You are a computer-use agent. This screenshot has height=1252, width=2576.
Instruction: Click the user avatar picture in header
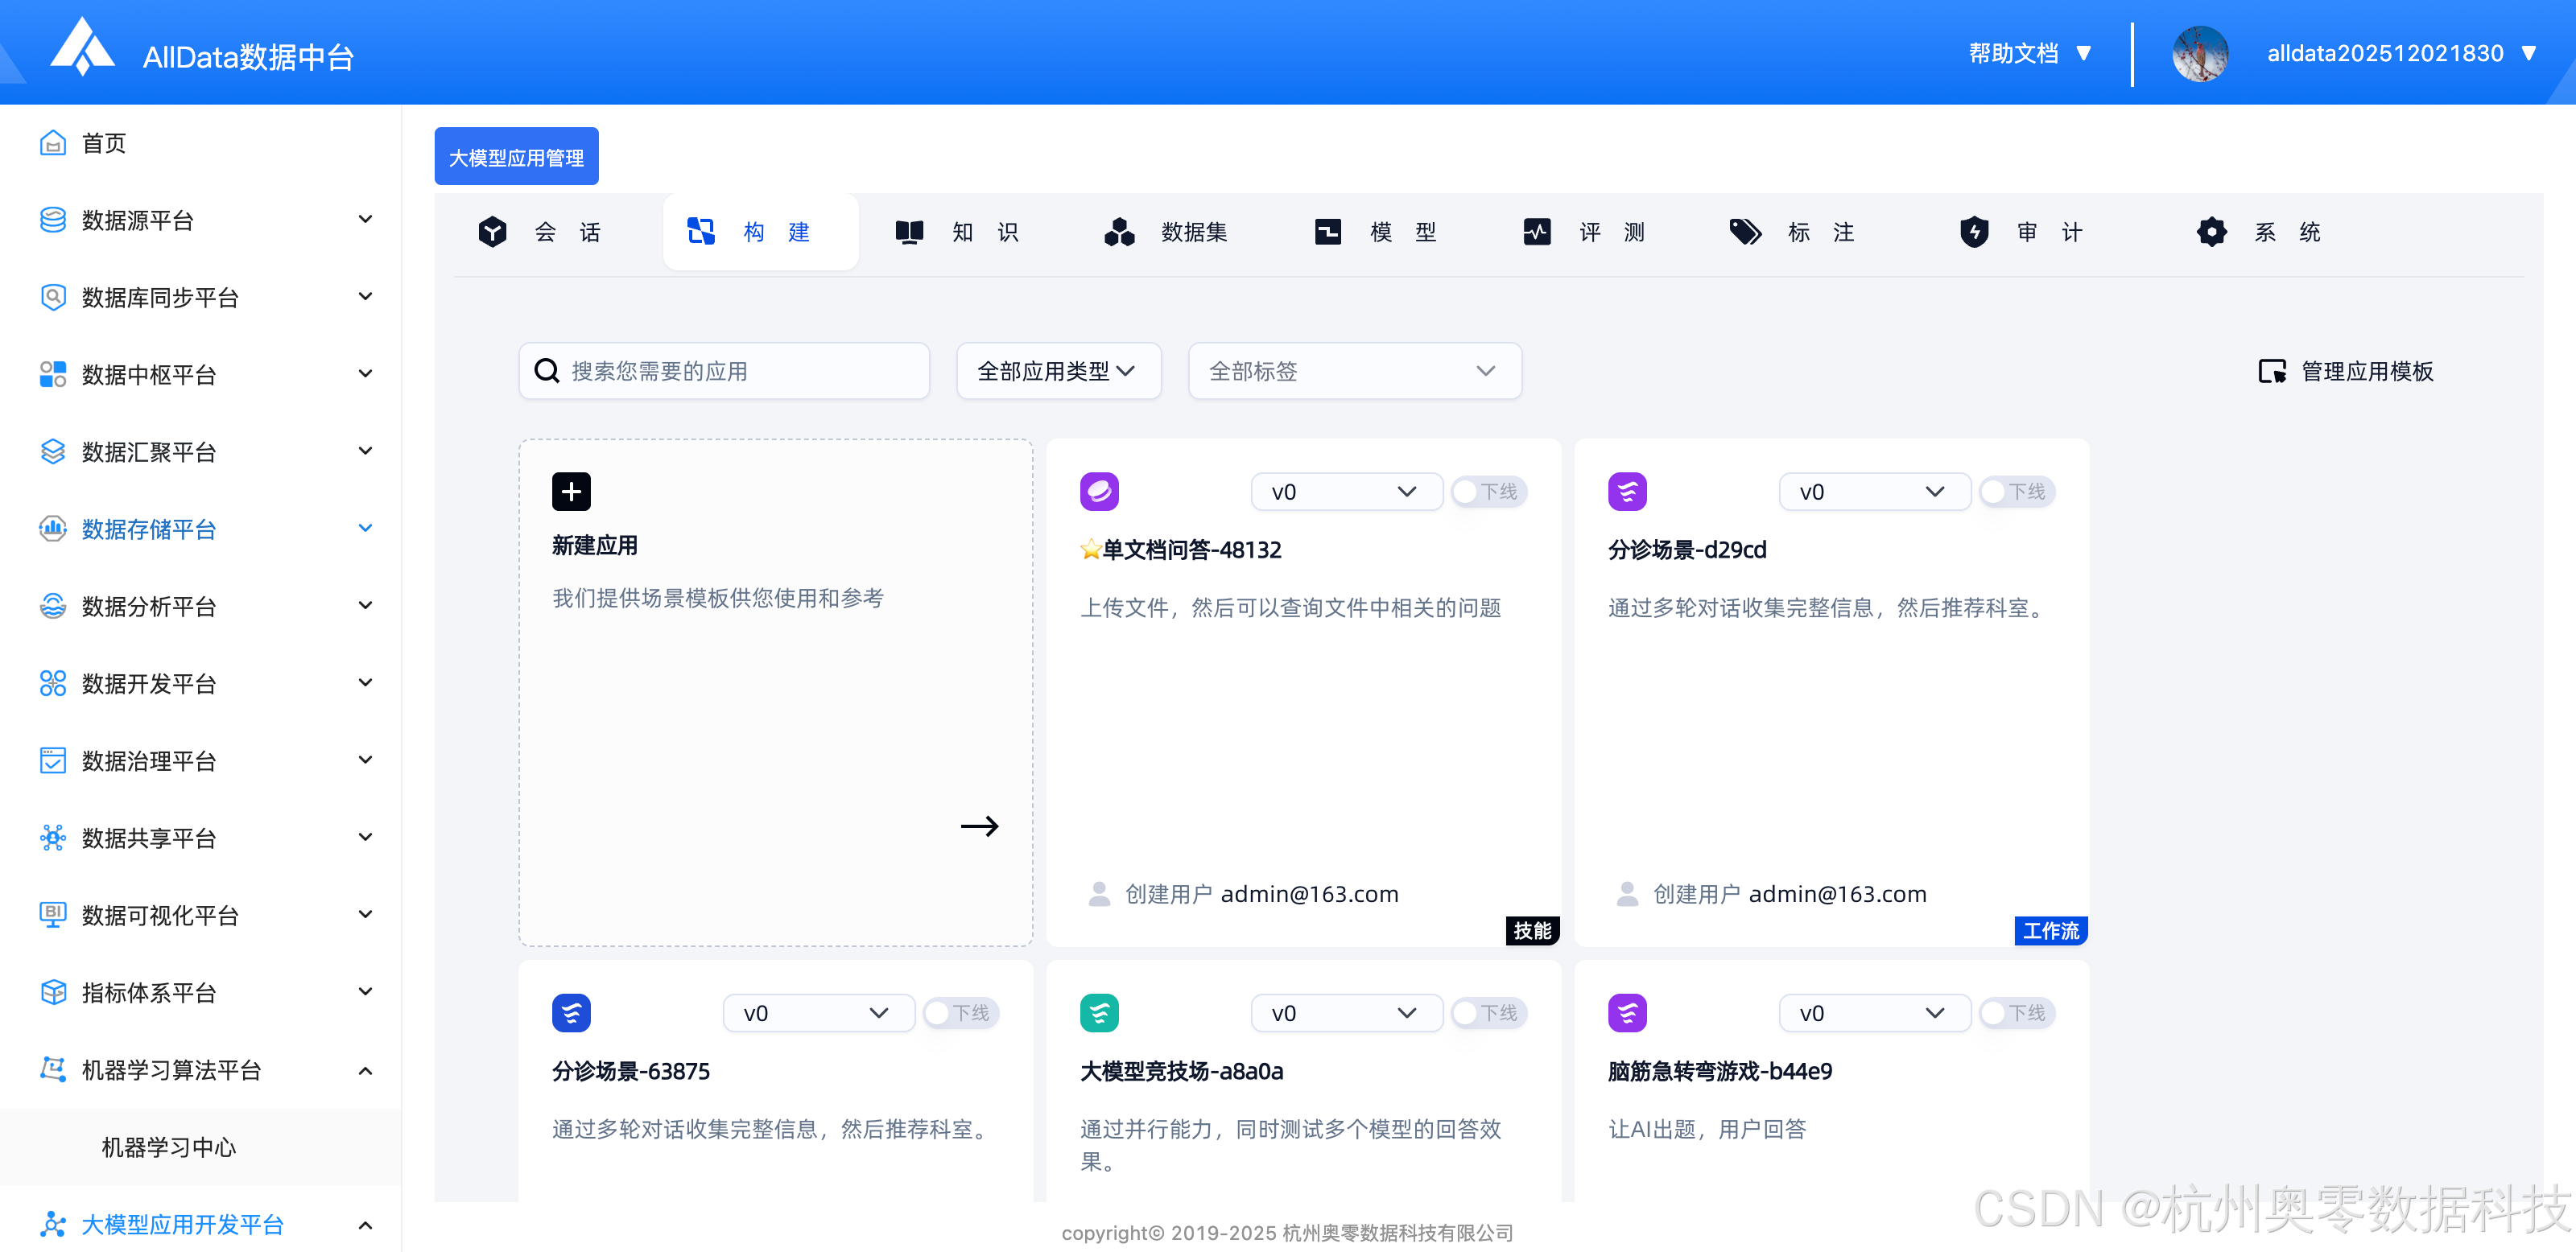2199,54
